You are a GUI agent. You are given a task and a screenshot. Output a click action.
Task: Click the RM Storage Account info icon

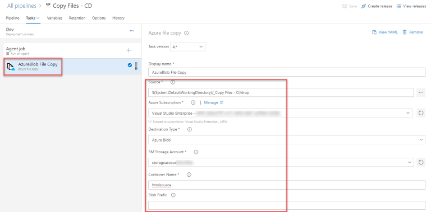196,152
